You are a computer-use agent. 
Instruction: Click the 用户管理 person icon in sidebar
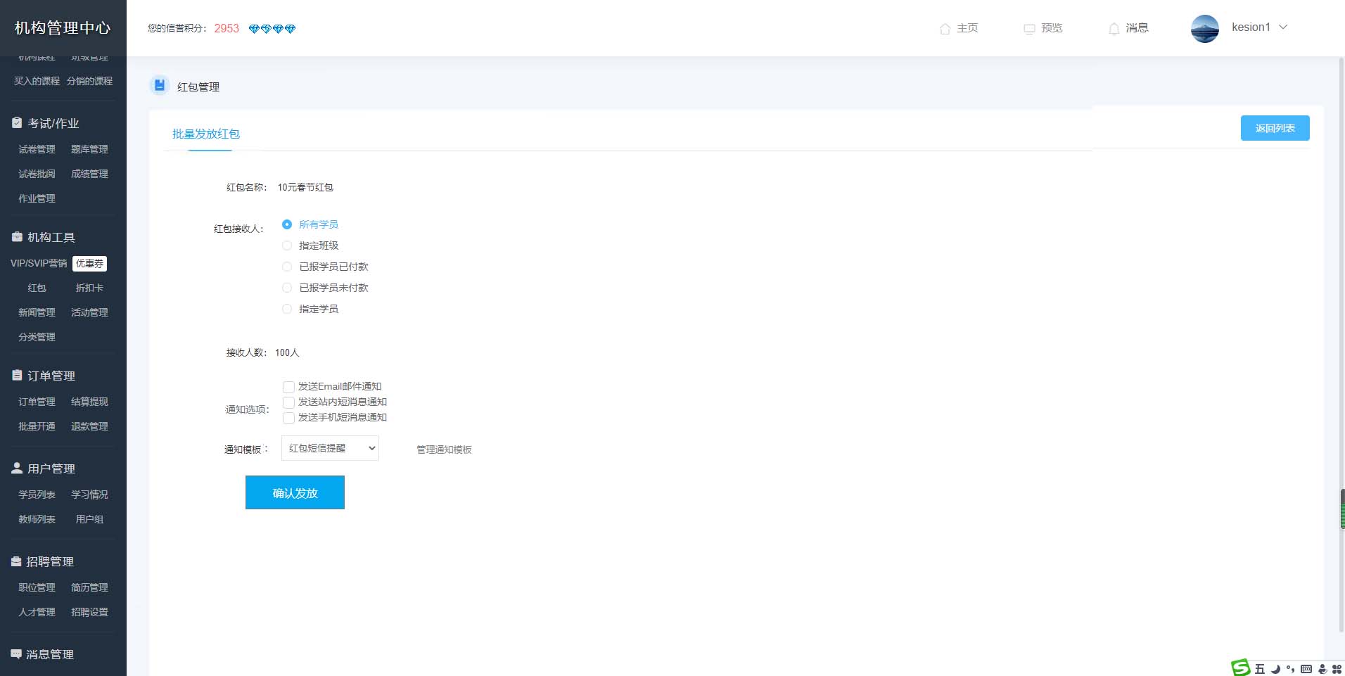click(x=17, y=468)
